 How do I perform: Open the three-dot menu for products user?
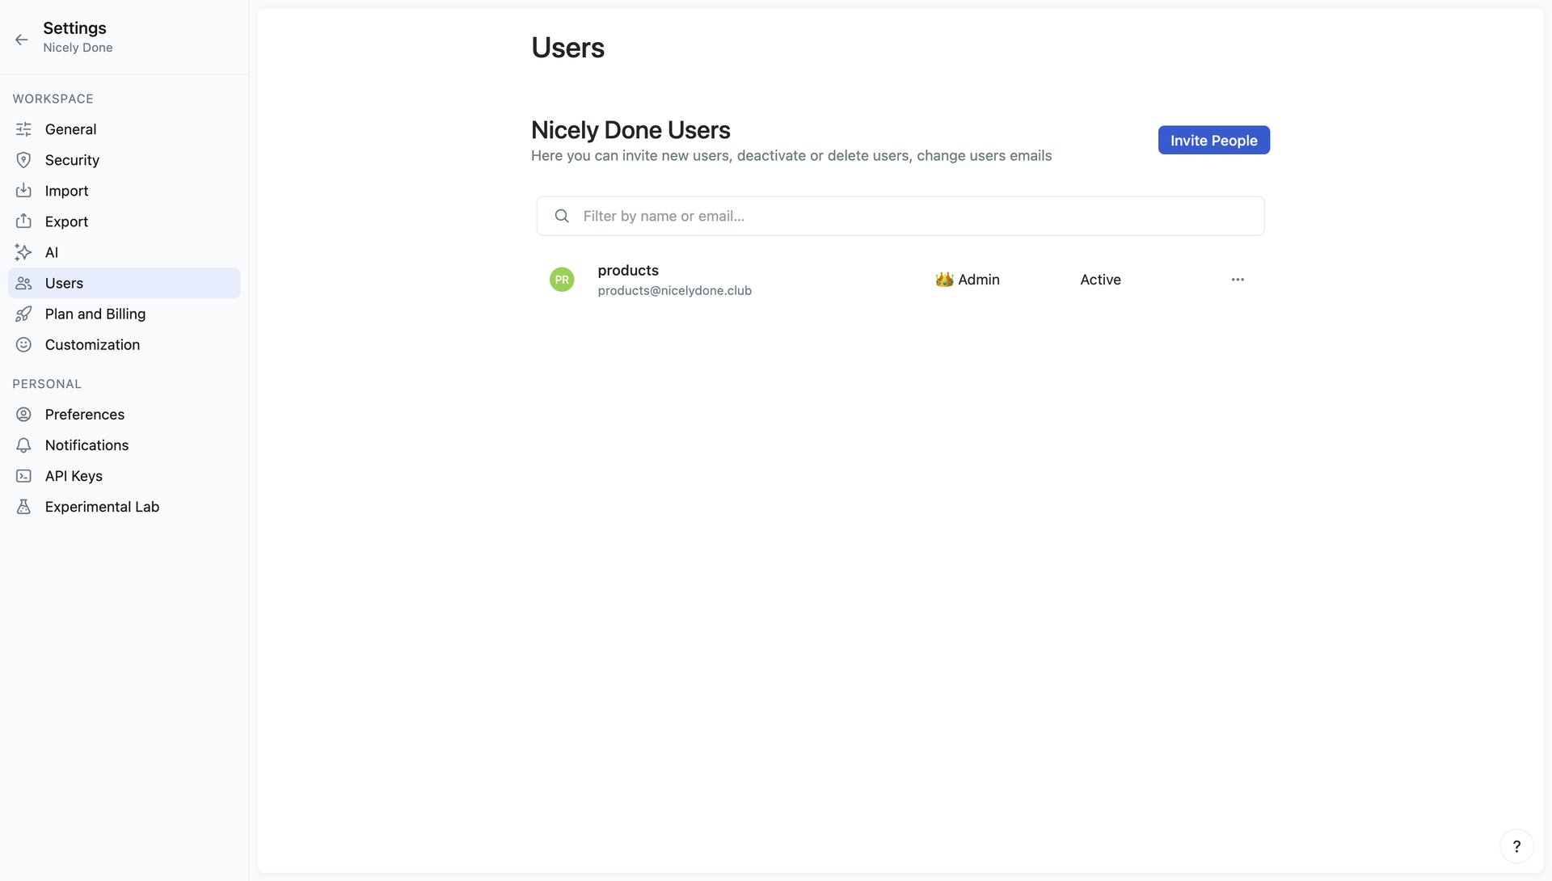1237,279
